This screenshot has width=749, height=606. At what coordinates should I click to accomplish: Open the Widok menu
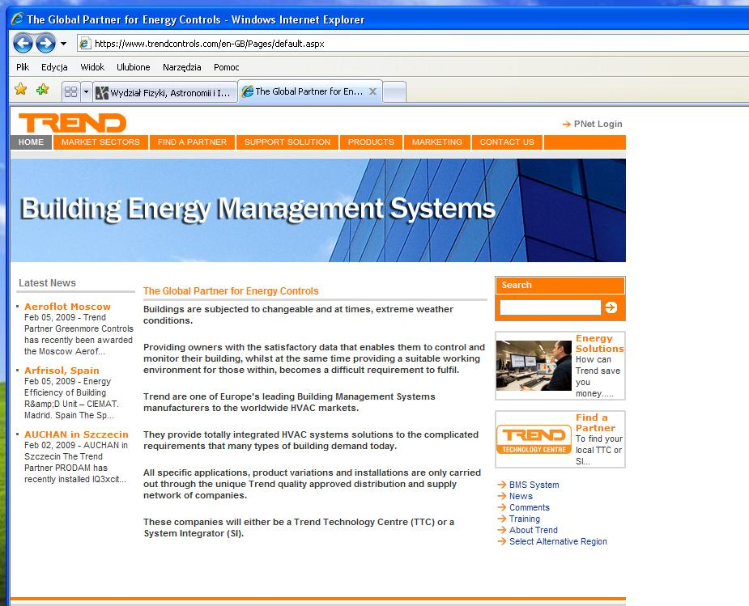tap(92, 67)
